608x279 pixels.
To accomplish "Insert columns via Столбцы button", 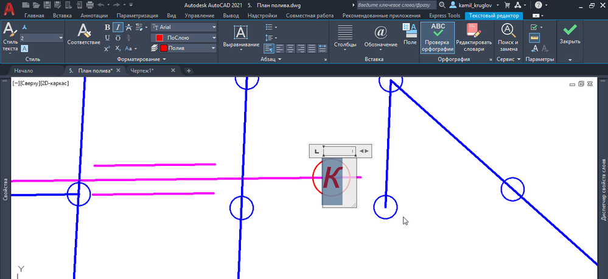I will click(x=344, y=38).
